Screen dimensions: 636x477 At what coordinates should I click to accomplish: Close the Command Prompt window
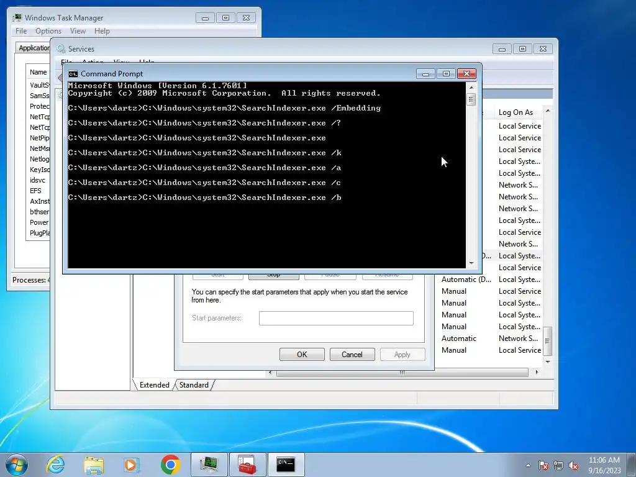(466, 74)
